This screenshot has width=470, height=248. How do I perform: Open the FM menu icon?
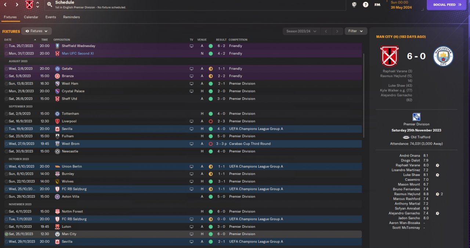click(377, 5)
